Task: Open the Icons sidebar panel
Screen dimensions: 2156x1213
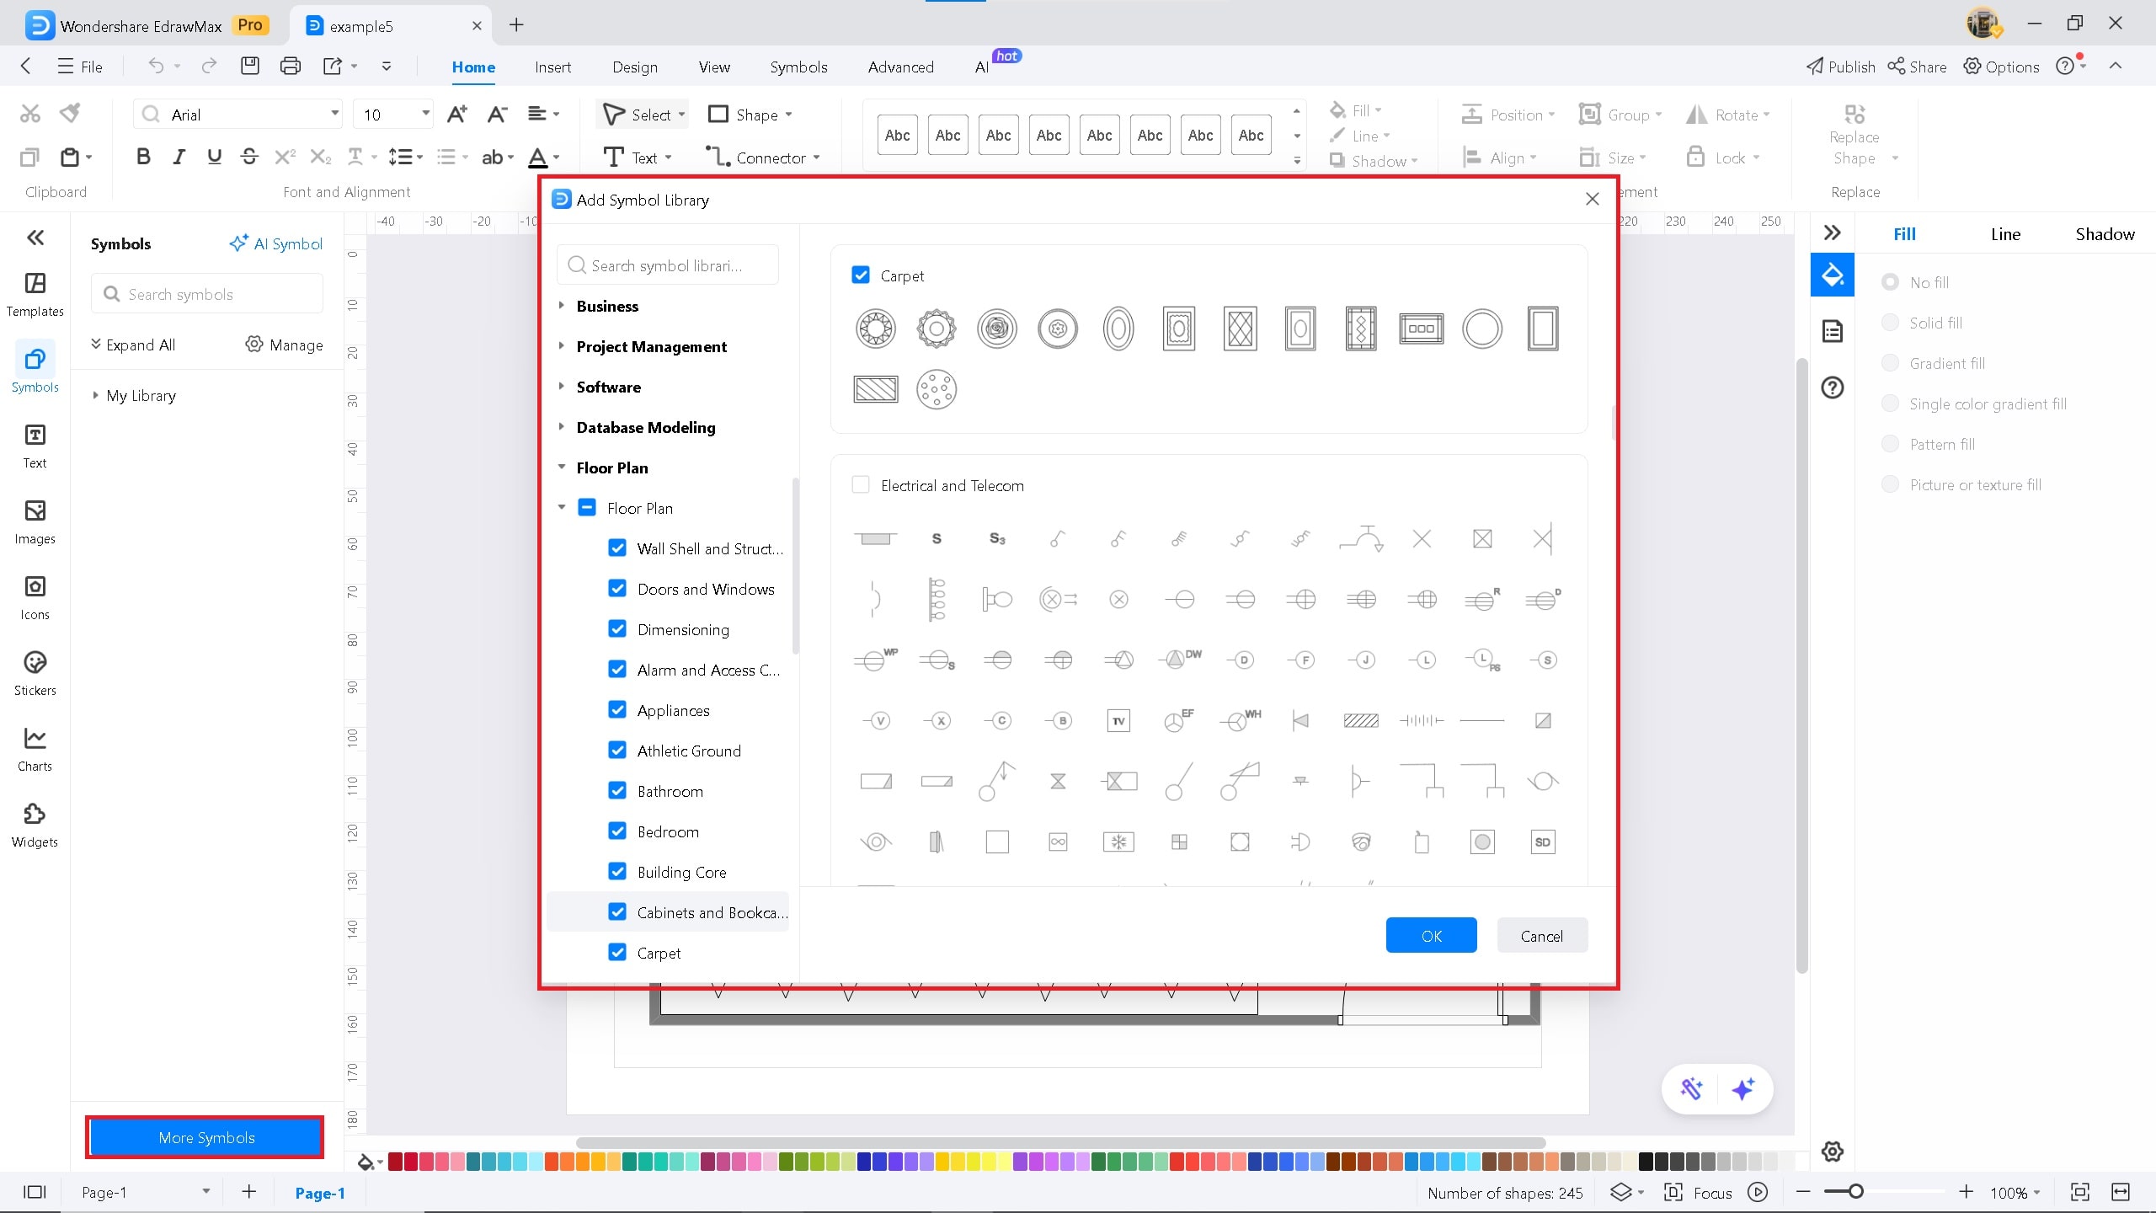Action: [x=35, y=598]
